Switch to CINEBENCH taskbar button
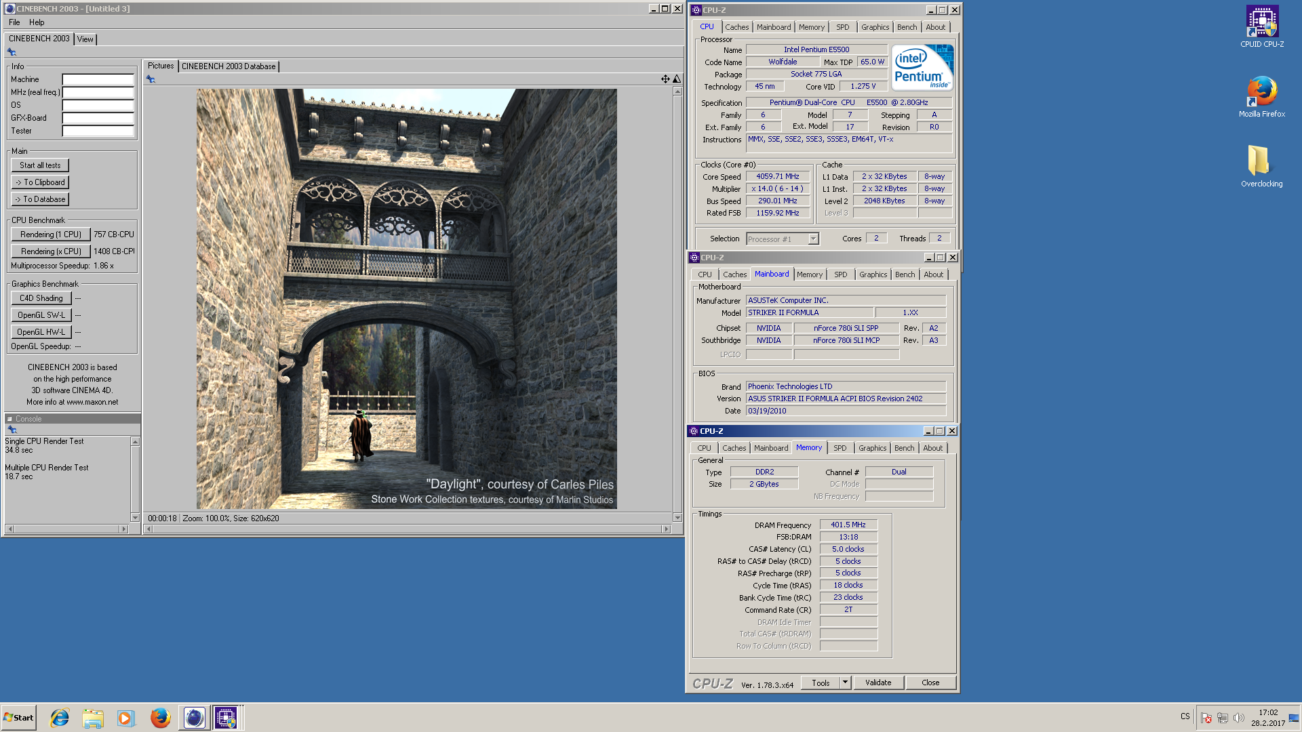The height and width of the screenshot is (732, 1302). (194, 718)
